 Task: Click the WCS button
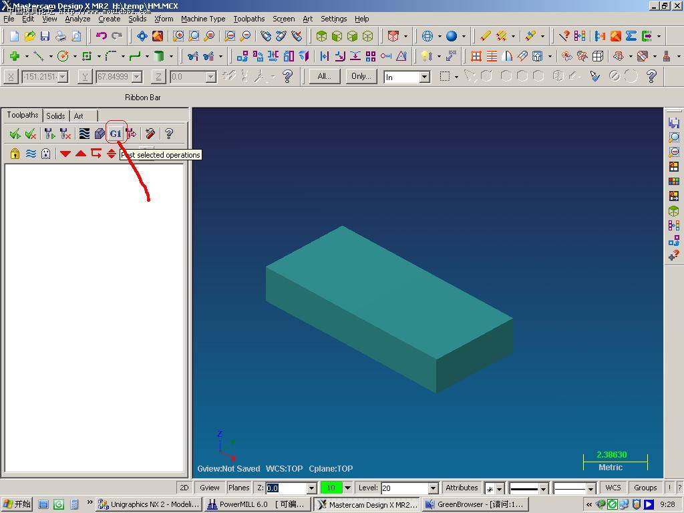(x=613, y=488)
